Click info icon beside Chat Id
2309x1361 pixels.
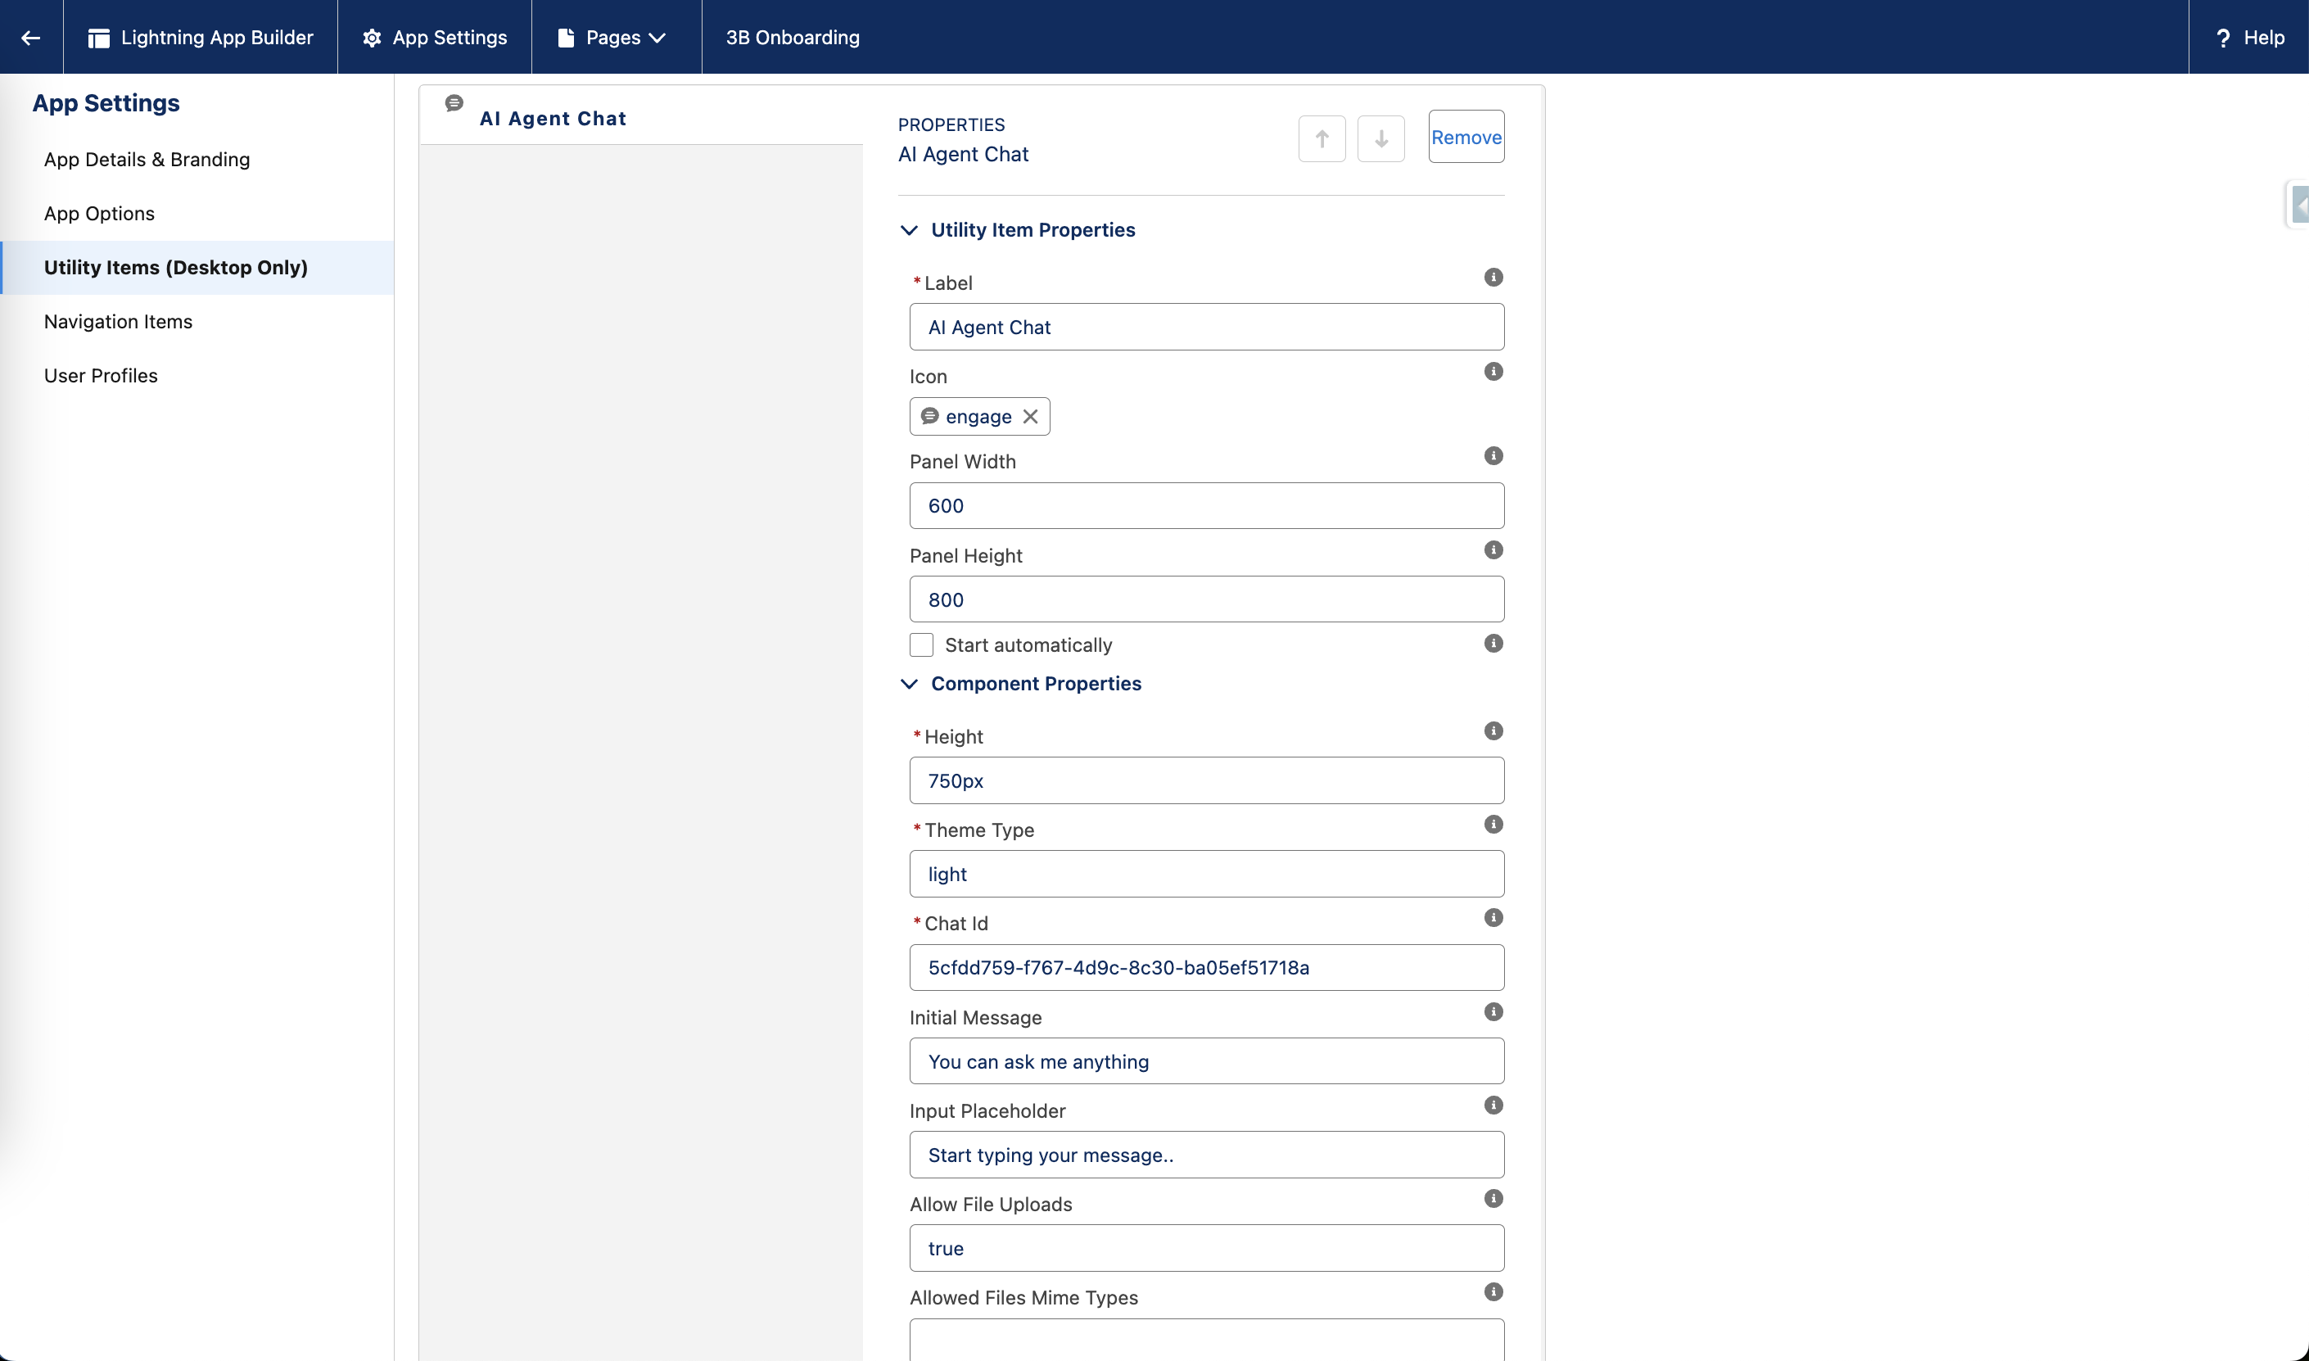pos(1493,917)
